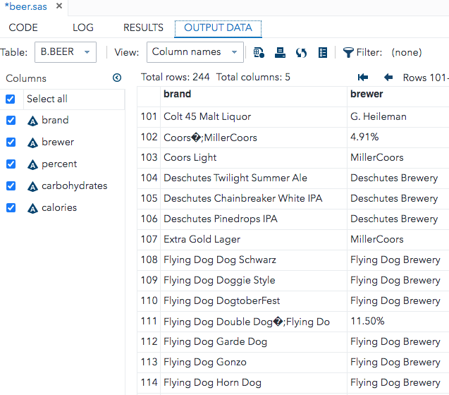Open the View Column names dropdown
Viewport: 449px width, 395px height.
pyautogui.click(x=195, y=52)
